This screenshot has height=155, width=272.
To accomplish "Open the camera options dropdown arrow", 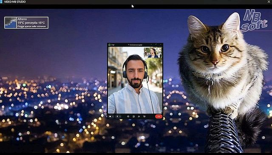I will click(113, 116).
